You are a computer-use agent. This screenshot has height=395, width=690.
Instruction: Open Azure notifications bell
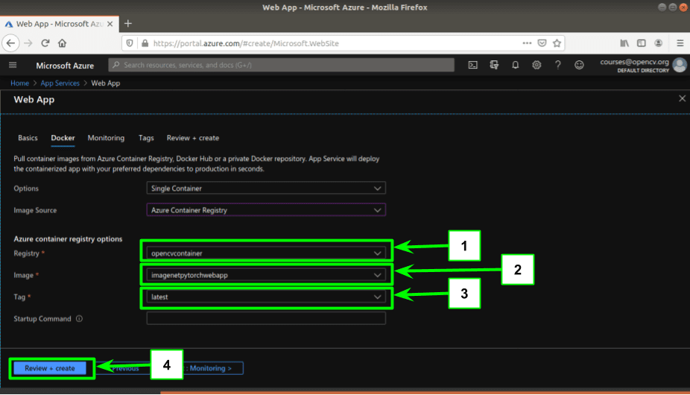coord(516,65)
